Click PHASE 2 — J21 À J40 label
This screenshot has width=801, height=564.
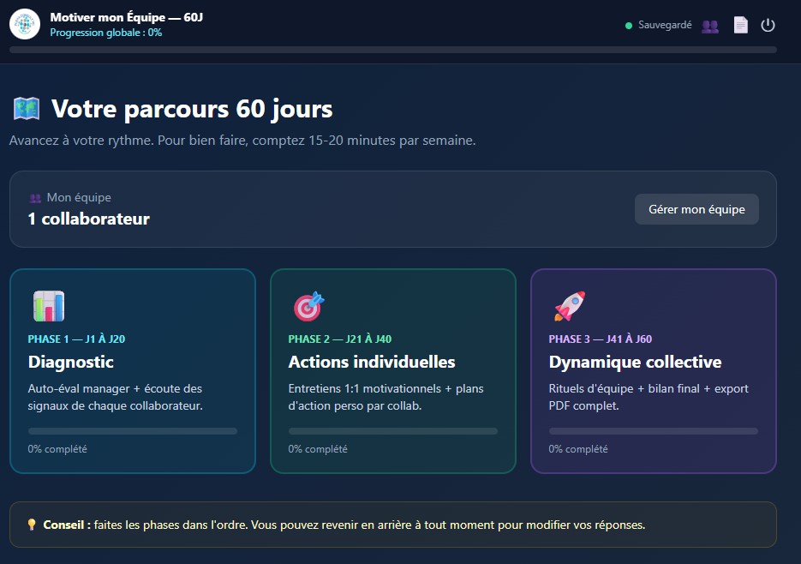coord(340,339)
